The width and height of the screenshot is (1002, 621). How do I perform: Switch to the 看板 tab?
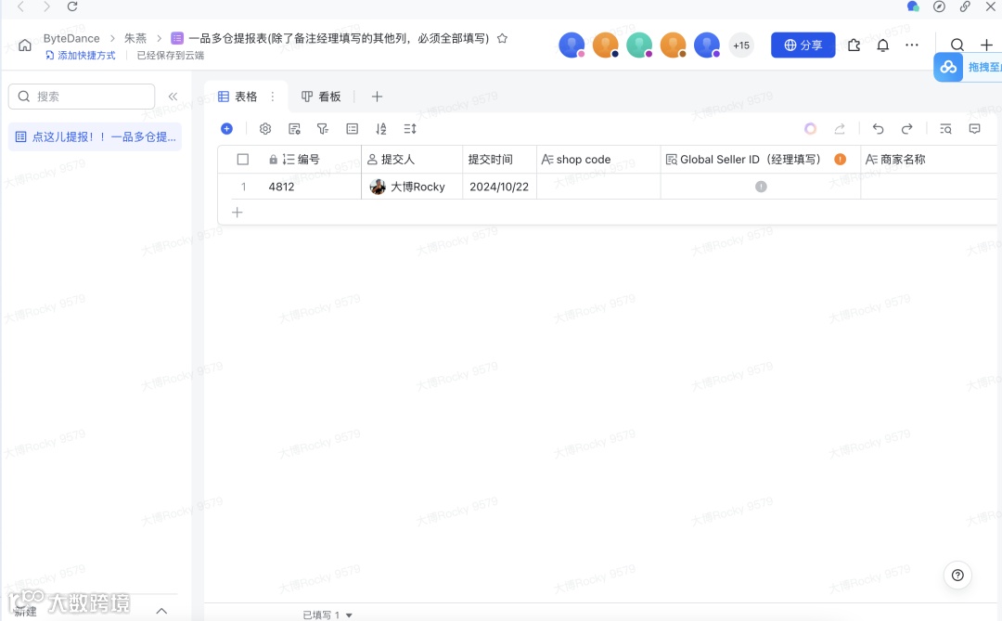(321, 97)
